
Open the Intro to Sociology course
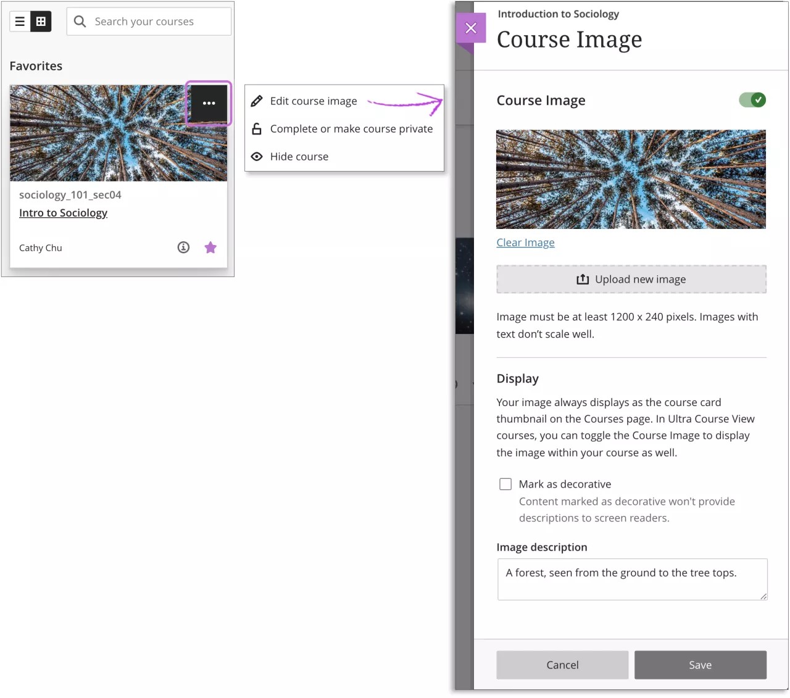pos(63,212)
